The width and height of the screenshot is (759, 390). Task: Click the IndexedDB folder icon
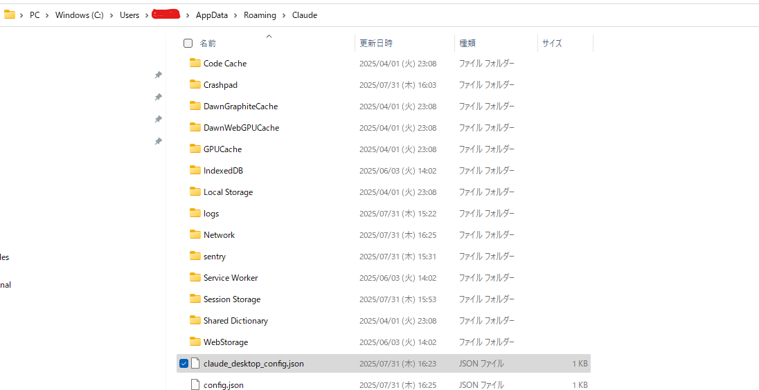coord(195,170)
